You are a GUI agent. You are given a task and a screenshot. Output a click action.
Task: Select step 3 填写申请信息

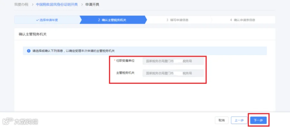pyautogui.click(x=177, y=20)
